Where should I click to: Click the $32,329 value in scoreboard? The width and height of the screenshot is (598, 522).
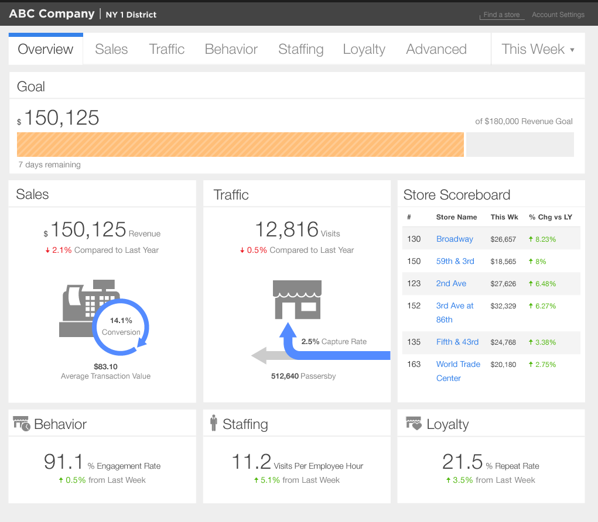pos(503,306)
